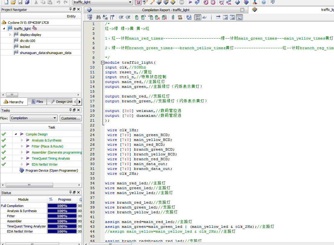Image resolution: width=334 pixels, height=245 pixels.
Task: Click the blue dotted arrow go-to-line icon
Action: (x=218, y=17)
